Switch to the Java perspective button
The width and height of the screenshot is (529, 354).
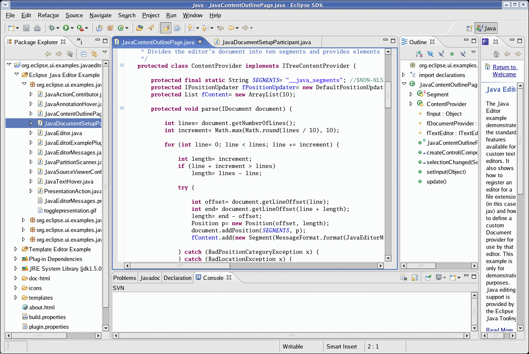coord(486,28)
